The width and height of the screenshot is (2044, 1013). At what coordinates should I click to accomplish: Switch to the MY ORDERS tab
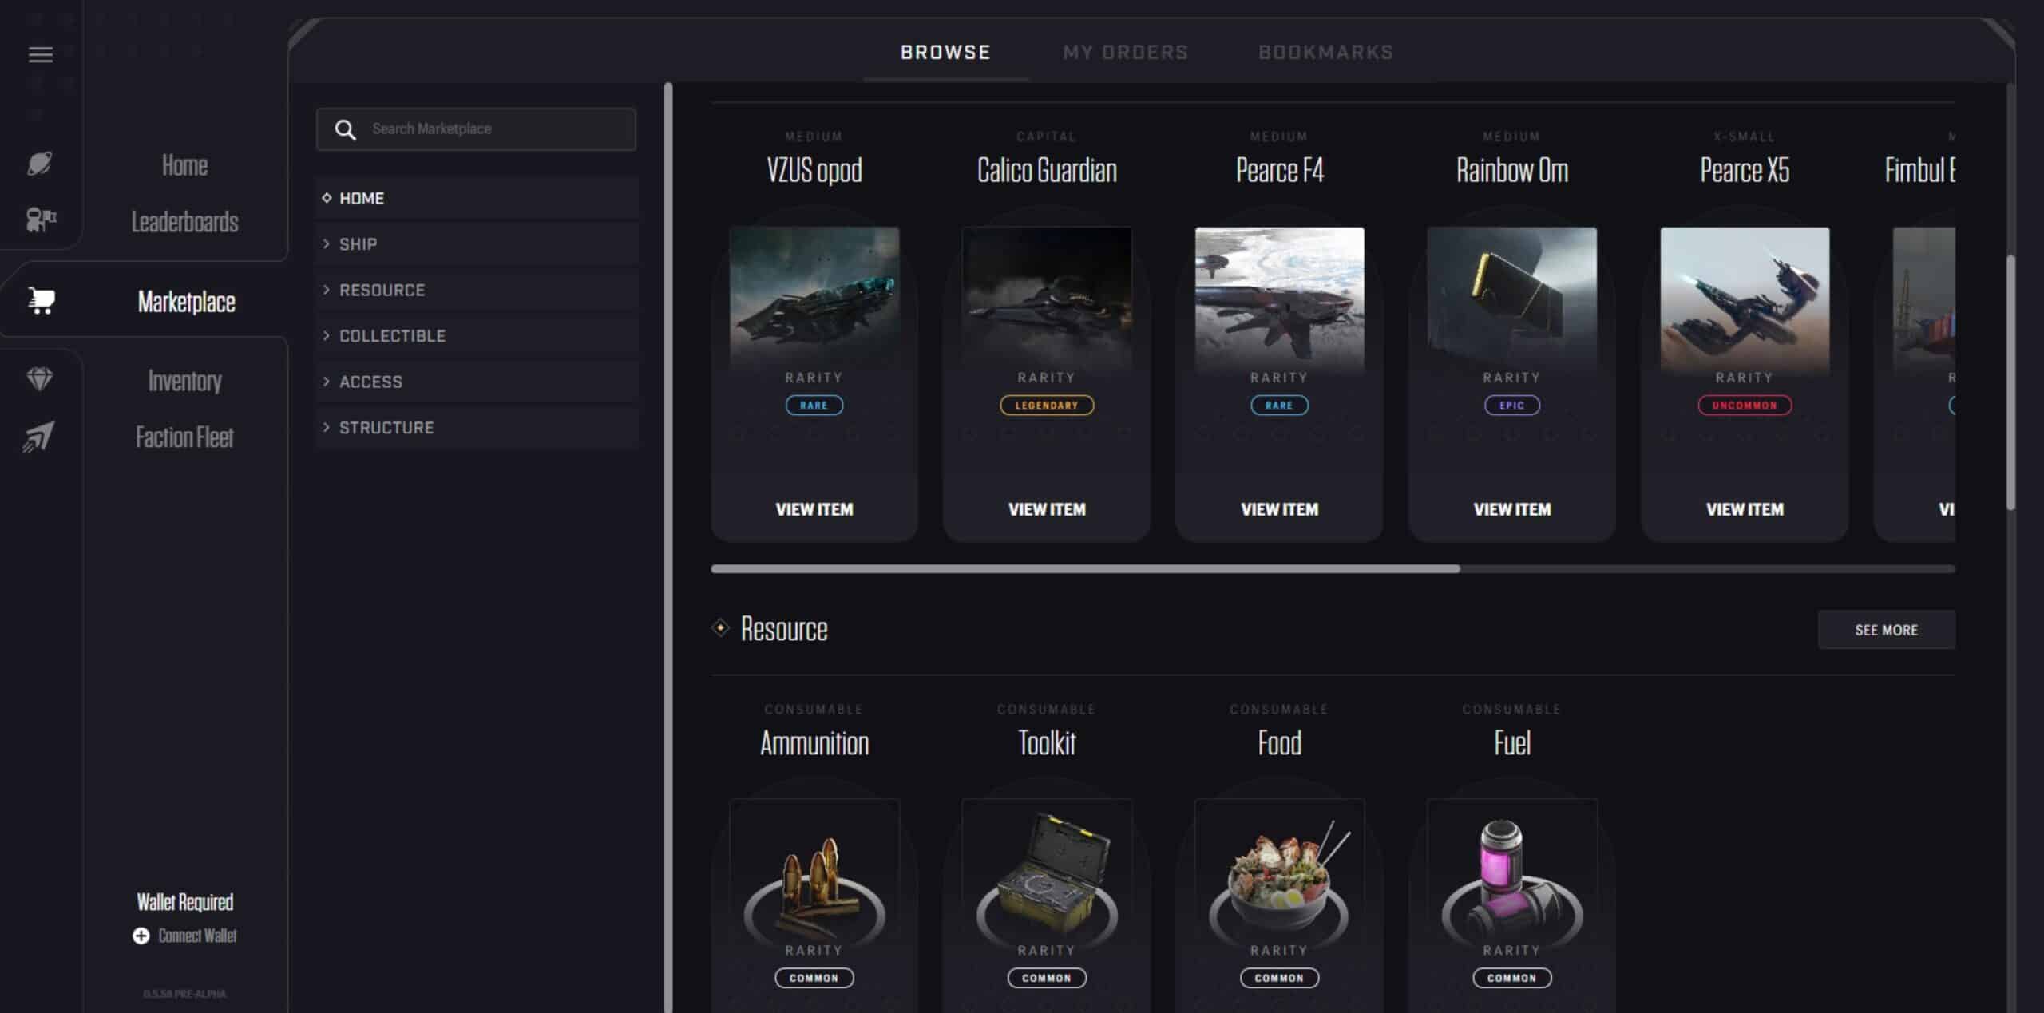pos(1125,53)
